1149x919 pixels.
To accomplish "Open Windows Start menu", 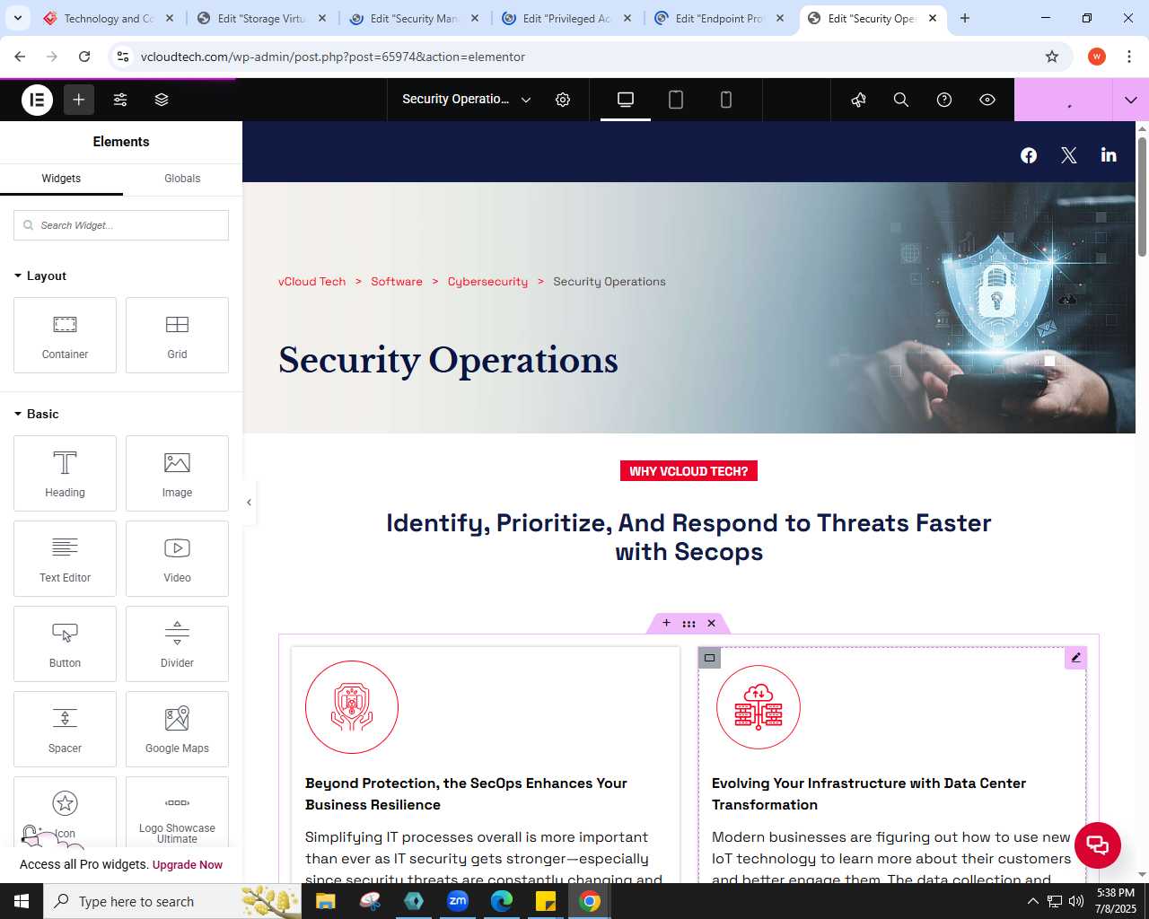I will coord(22,901).
